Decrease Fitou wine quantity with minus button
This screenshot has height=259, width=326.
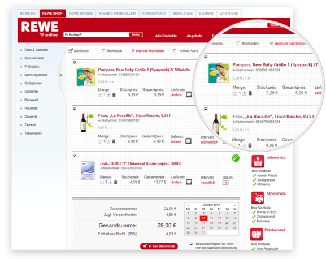tap(100, 141)
